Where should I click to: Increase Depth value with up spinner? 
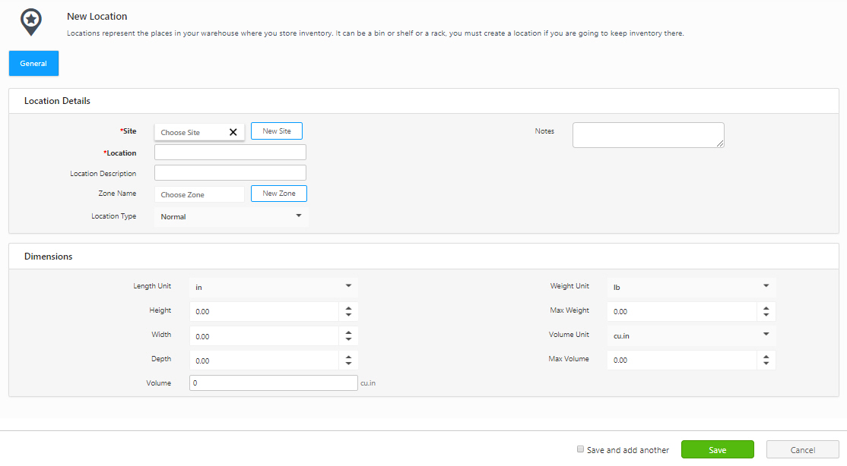coord(348,356)
